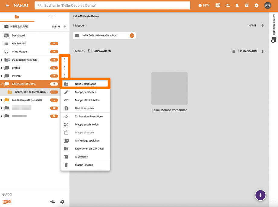The width and height of the screenshot is (278, 207).
Task: Click the KellerCode.de Demo breadcrumb title
Action: click(86, 16)
